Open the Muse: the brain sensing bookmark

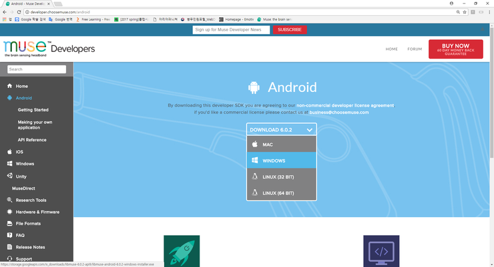pos(275,19)
